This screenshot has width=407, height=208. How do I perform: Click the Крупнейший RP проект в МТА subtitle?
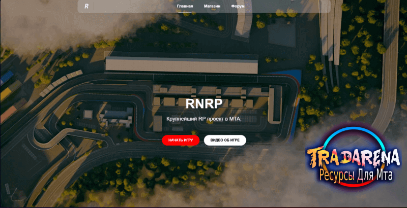pos(204,119)
